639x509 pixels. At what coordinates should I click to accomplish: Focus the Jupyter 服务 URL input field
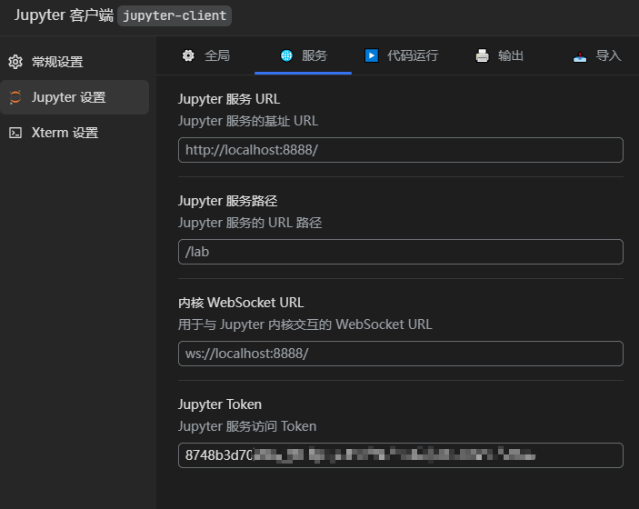point(401,150)
